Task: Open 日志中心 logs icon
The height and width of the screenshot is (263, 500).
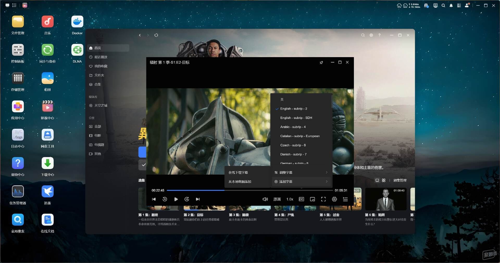Action: click(x=18, y=135)
